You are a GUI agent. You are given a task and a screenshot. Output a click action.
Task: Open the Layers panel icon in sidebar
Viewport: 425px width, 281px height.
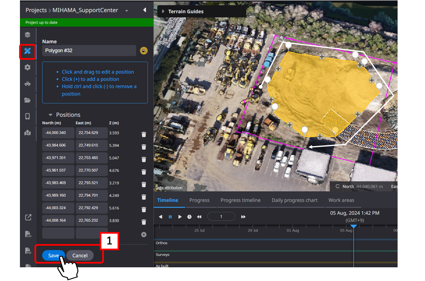pos(27,34)
